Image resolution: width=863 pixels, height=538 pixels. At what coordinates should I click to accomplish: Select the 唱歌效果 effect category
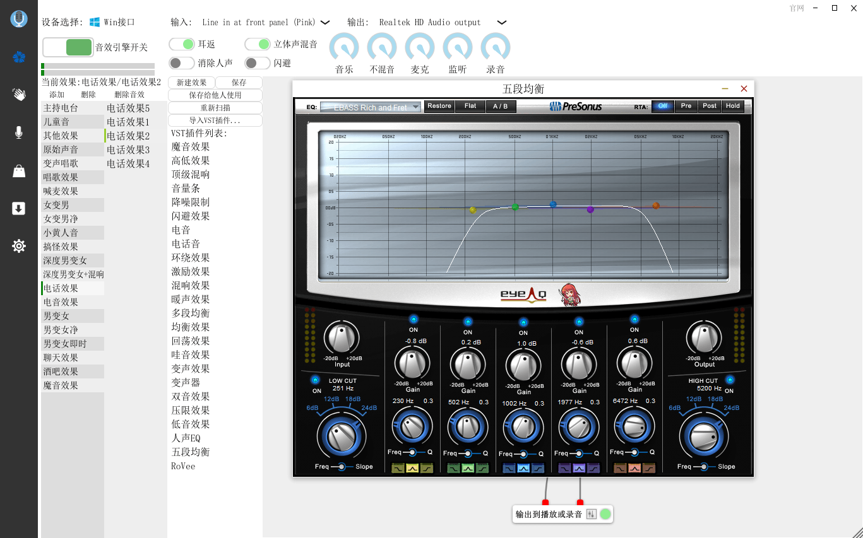73,177
